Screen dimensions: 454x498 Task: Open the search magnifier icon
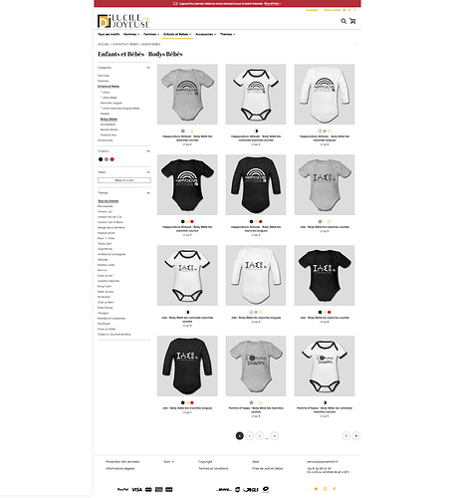[343, 21]
